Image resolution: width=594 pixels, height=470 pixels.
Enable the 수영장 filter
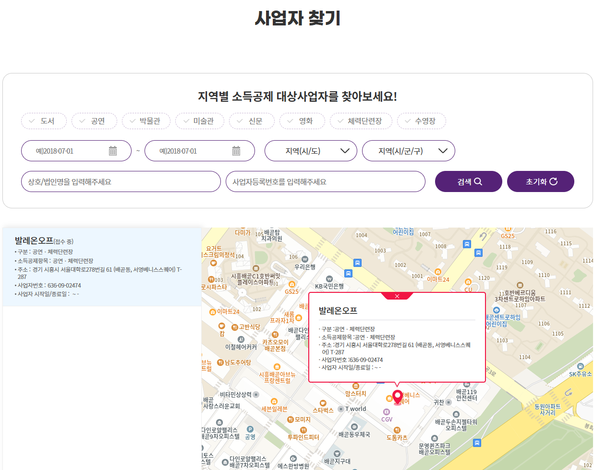pos(421,121)
